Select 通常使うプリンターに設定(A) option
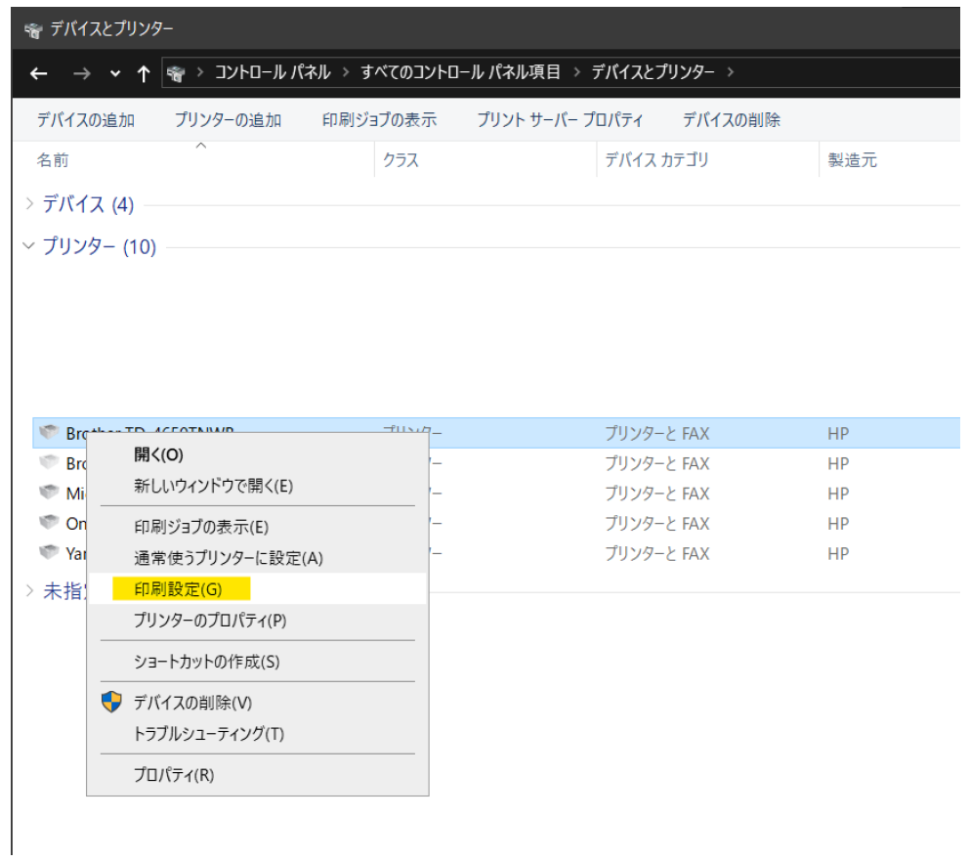Screen dimensions: 970x861 coord(228,558)
